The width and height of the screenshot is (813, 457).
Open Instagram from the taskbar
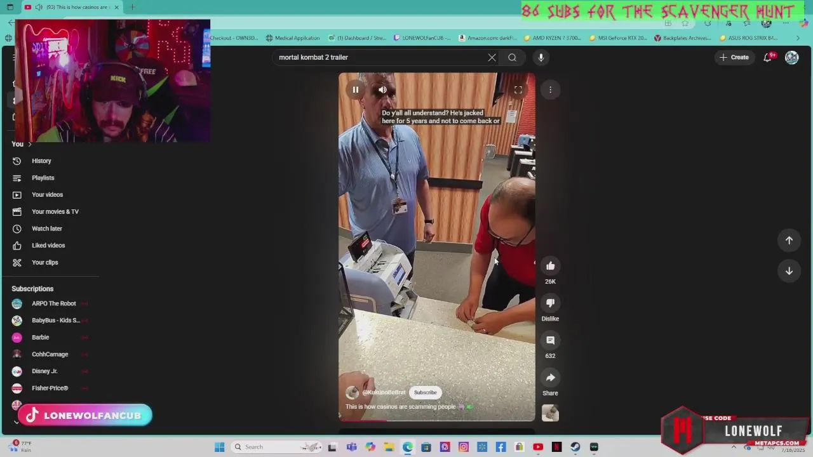click(463, 447)
